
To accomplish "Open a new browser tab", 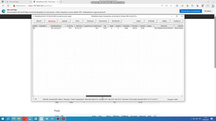I will click(61, 2).
